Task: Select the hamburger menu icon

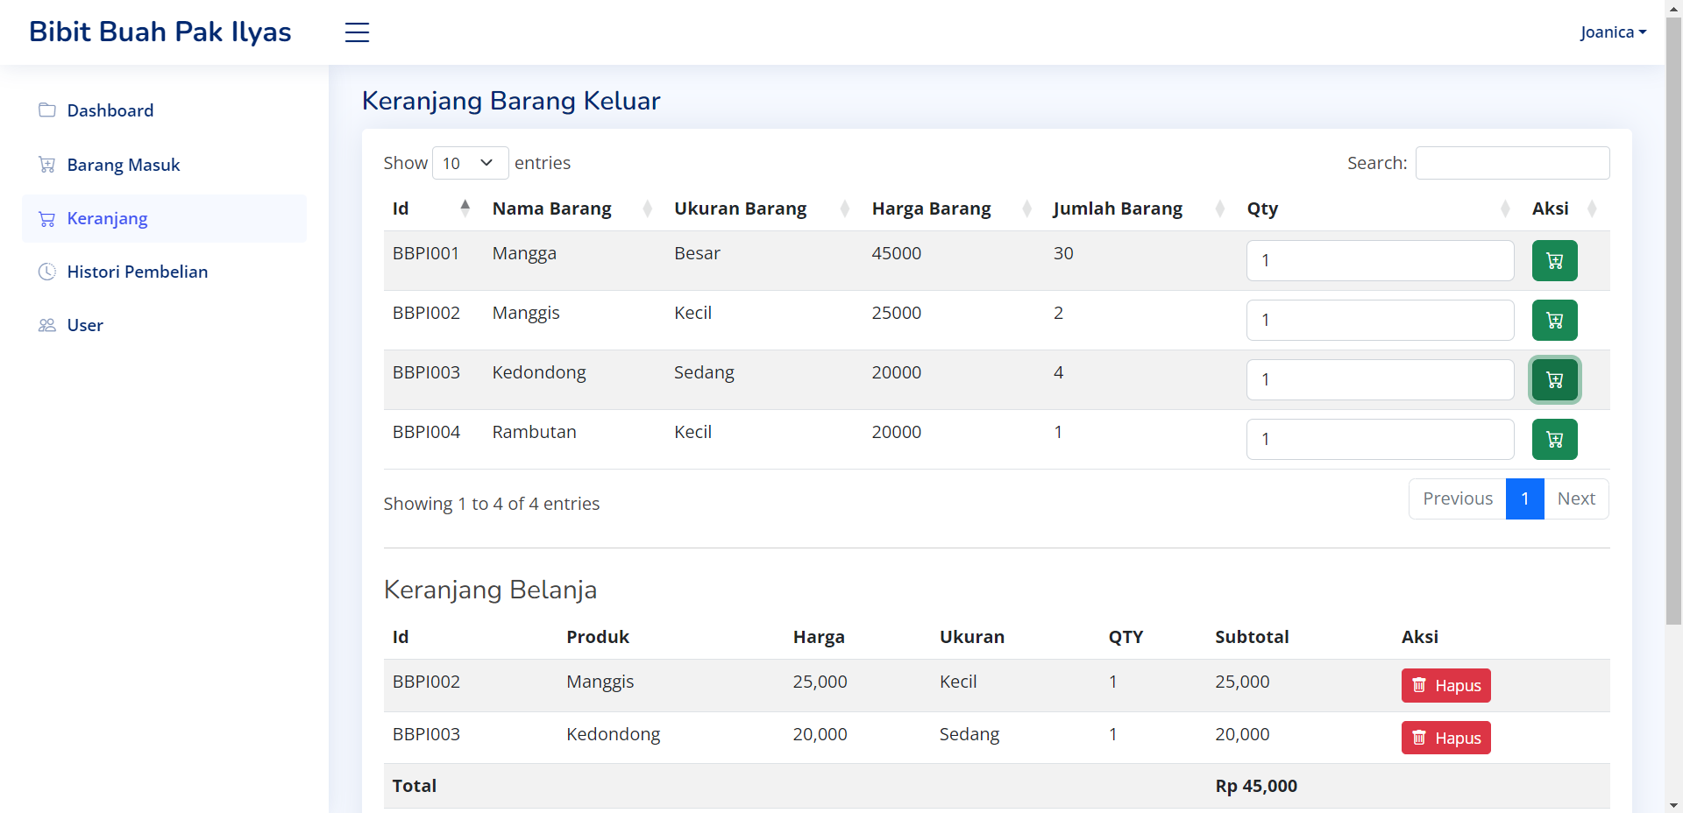Action: click(x=357, y=32)
